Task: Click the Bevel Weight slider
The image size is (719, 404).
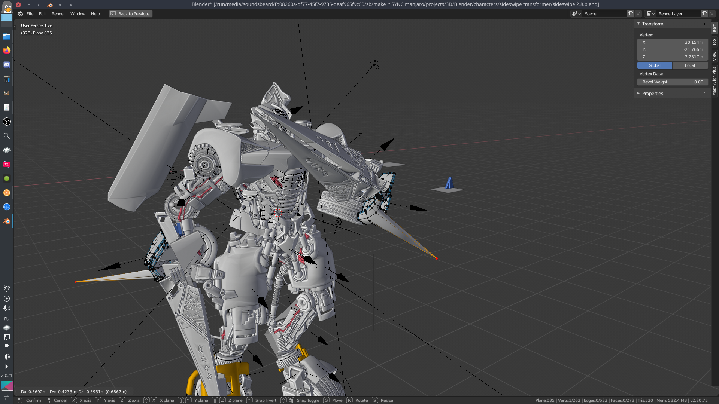Action: pos(672,82)
